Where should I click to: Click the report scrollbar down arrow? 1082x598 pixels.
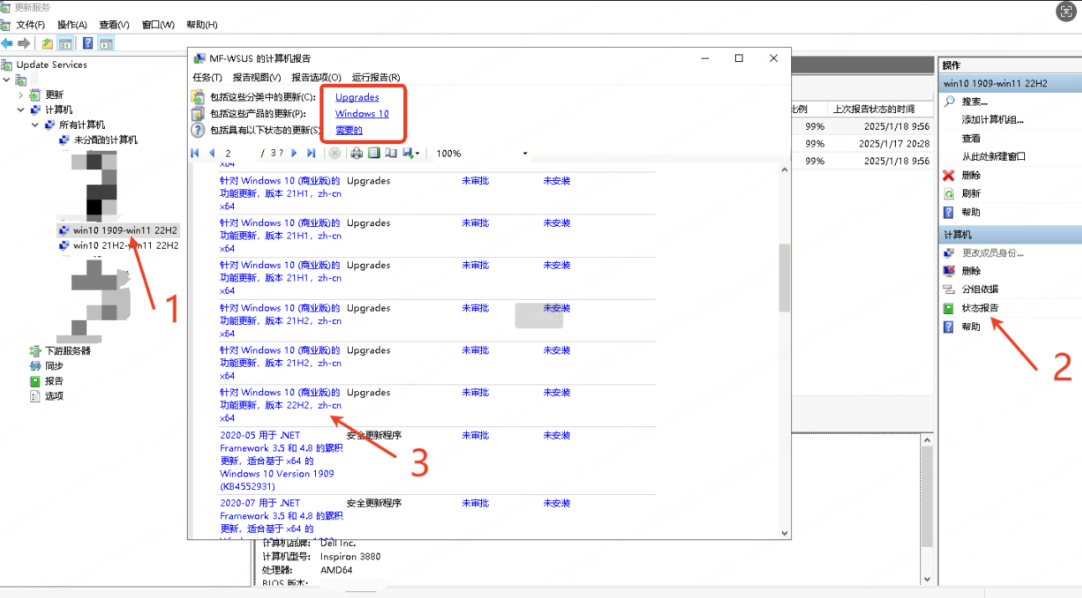tap(784, 533)
